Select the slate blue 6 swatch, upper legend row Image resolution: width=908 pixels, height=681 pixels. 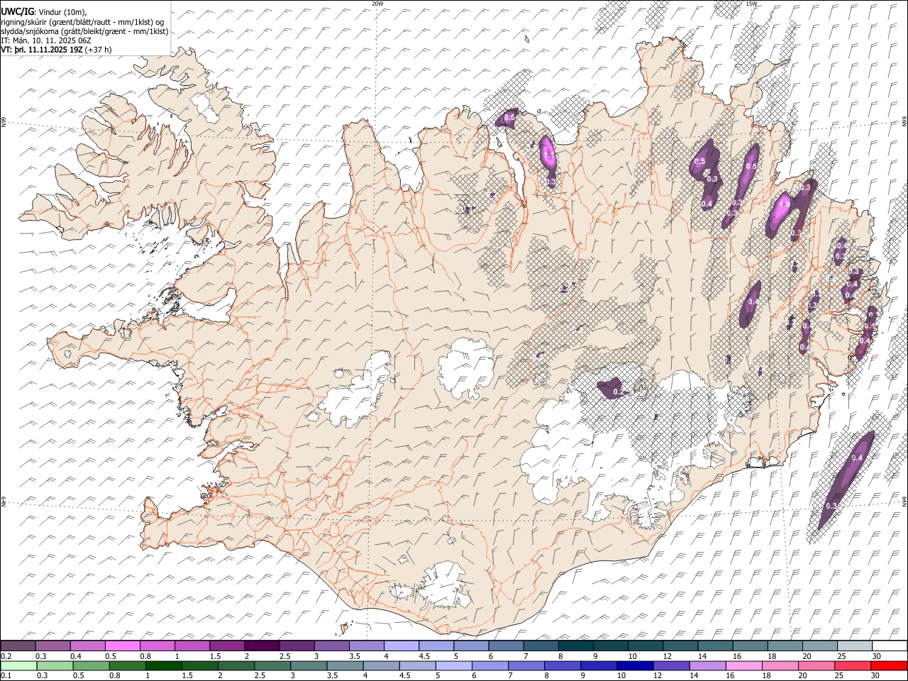[506, 646]
